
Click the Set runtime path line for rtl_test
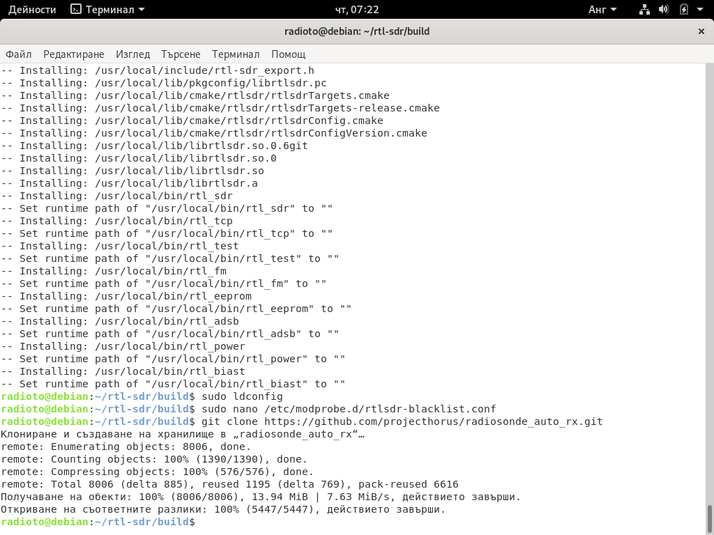tap(170, 259)
